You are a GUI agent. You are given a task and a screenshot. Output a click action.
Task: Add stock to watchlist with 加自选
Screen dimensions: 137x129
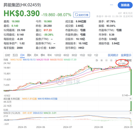(125, 5)
